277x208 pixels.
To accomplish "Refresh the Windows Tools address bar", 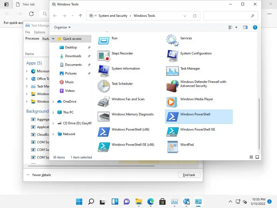I will [195, 16].
